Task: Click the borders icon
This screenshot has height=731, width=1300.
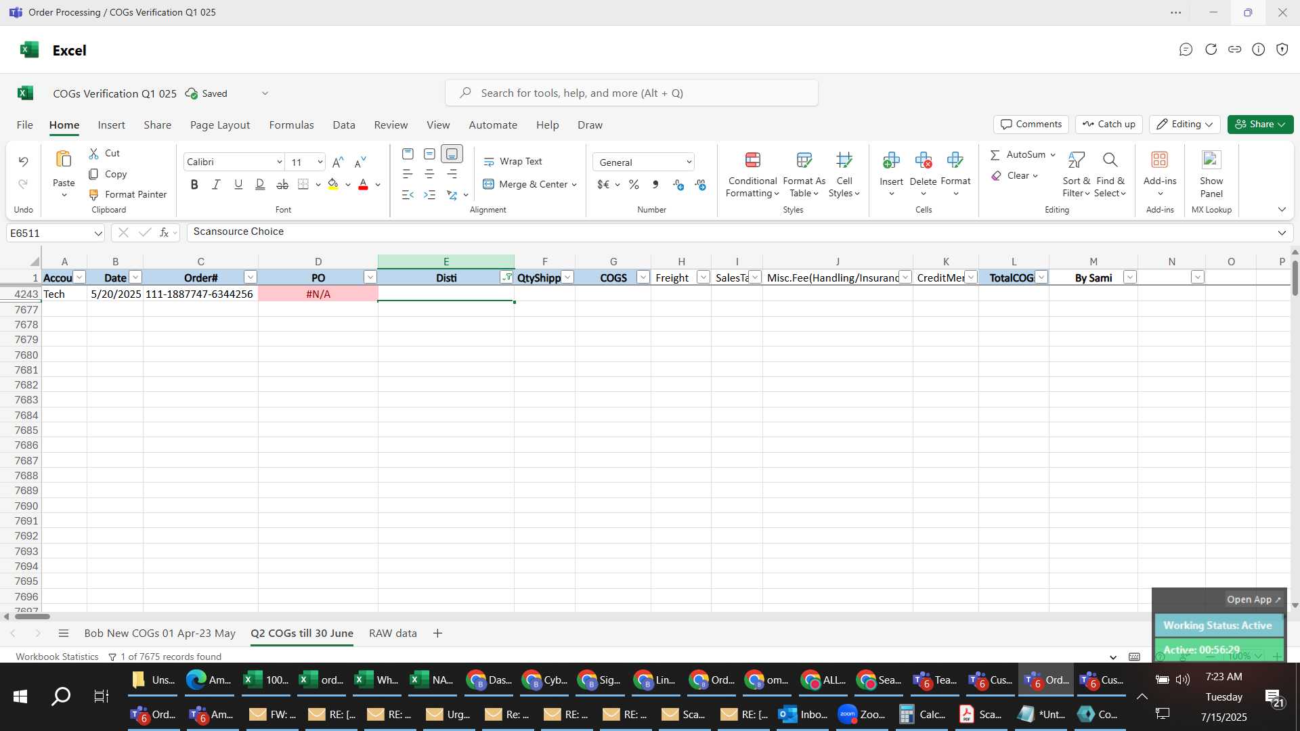Action: click(x=303, y=184)
